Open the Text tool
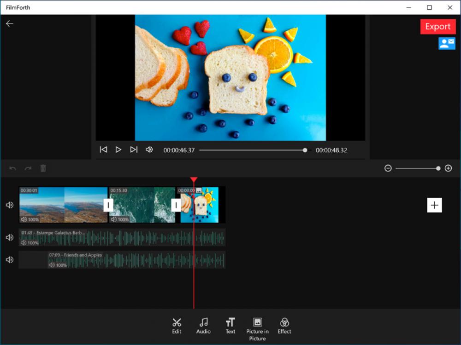The height and width of the screenshot is (345, 461). [x=230, y=324]
